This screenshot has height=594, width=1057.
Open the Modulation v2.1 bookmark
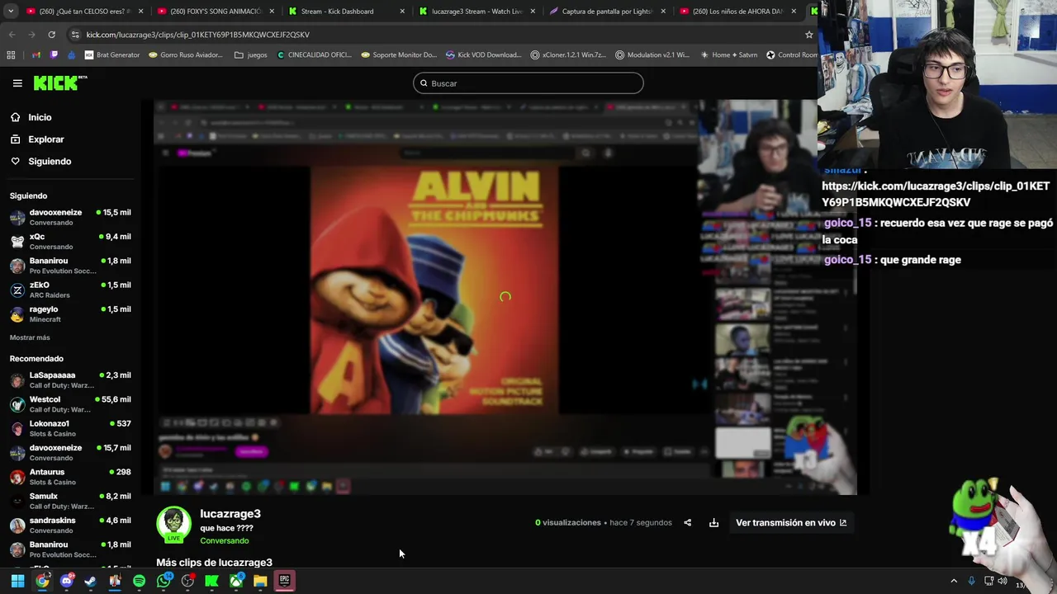[652, 55]
